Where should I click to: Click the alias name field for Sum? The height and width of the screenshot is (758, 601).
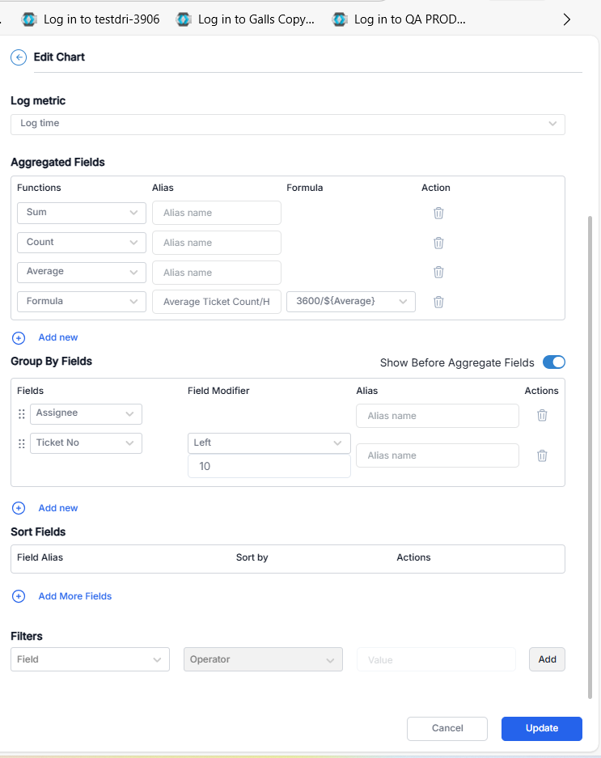(x=217, y=213)
